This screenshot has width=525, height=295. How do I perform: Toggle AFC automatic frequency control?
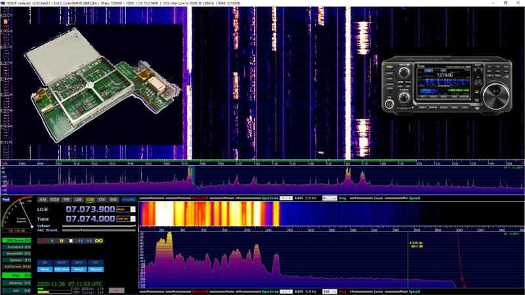pos(95,263)
